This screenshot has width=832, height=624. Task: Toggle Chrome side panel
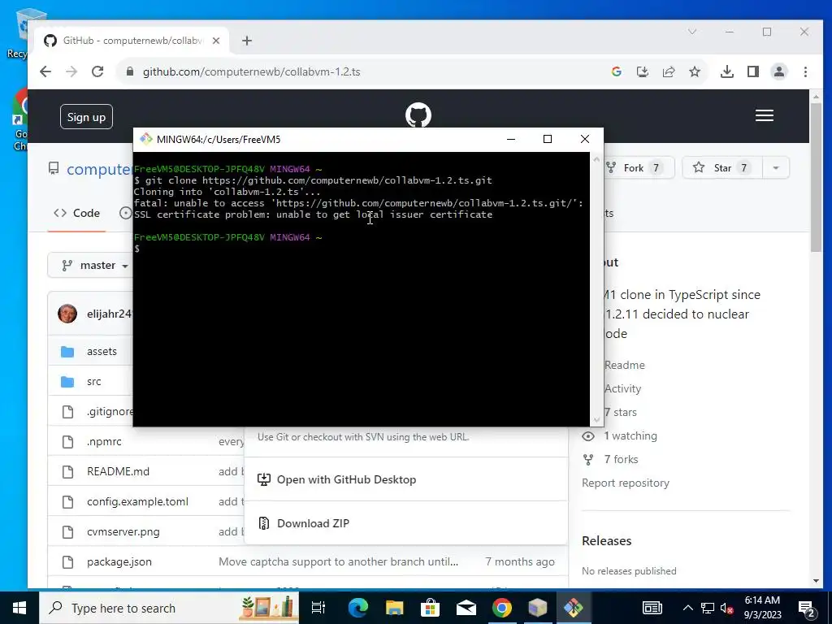click(x=753, y=71)
